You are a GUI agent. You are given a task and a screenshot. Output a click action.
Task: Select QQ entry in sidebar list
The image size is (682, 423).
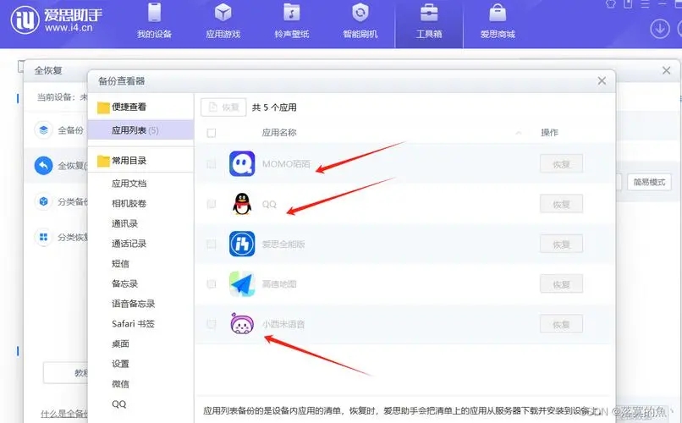(119, 404)
